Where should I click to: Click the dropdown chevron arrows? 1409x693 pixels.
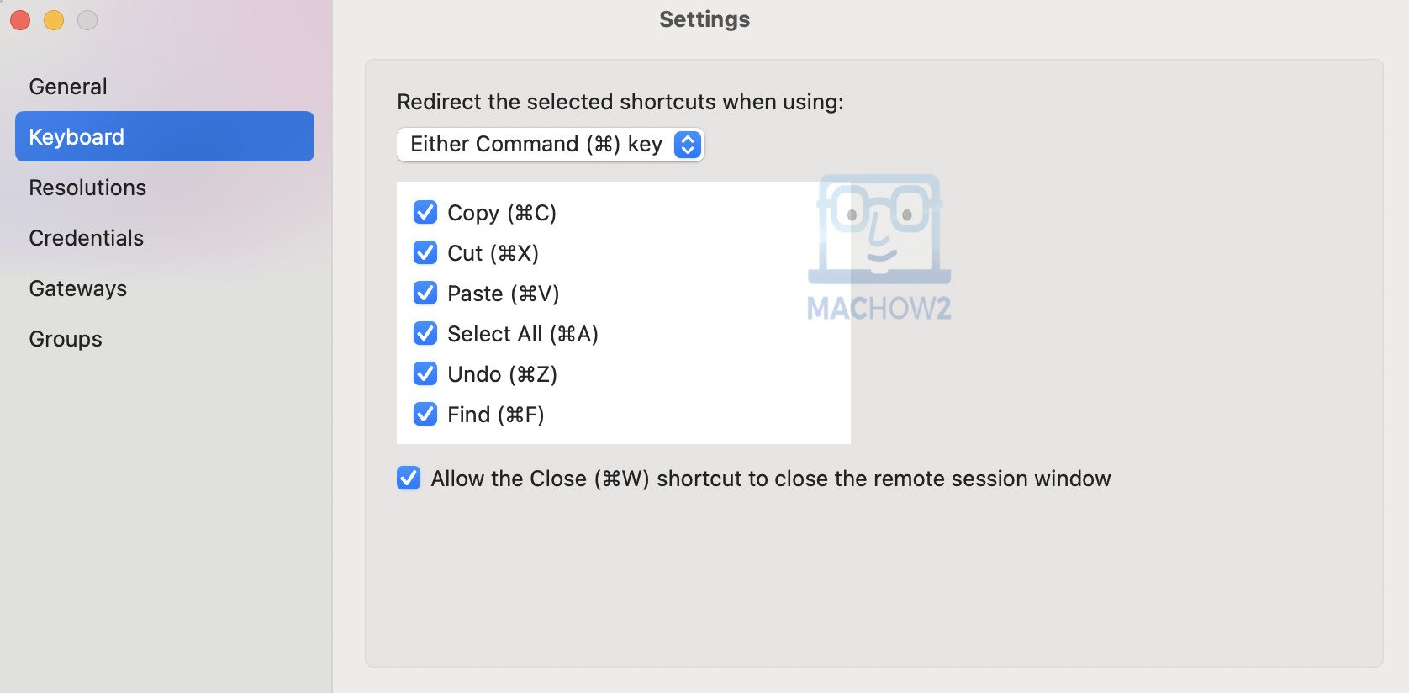pos(687,144)
